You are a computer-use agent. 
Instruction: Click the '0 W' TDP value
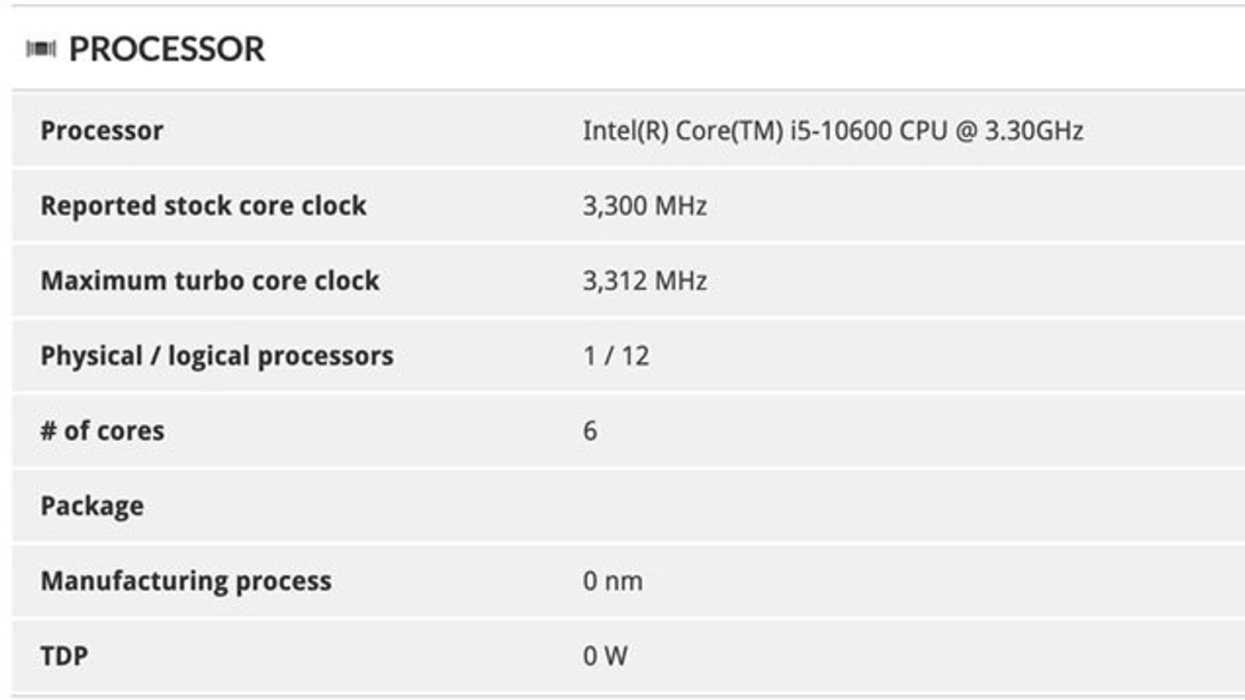pyautogui.click(x=605, y=656)
